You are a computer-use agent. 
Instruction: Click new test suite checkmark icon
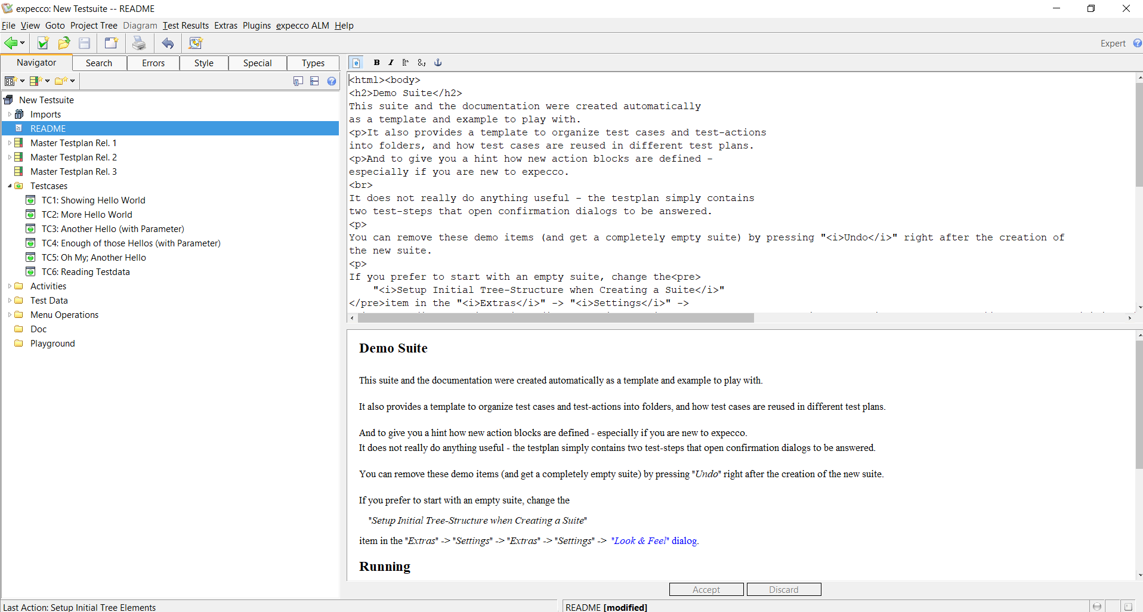(43, 43)
